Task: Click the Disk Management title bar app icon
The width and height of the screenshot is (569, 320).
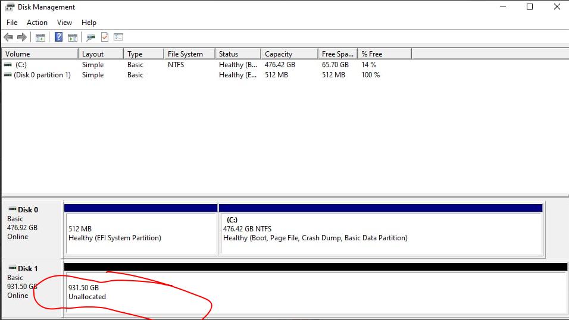Action: (10, 7)
